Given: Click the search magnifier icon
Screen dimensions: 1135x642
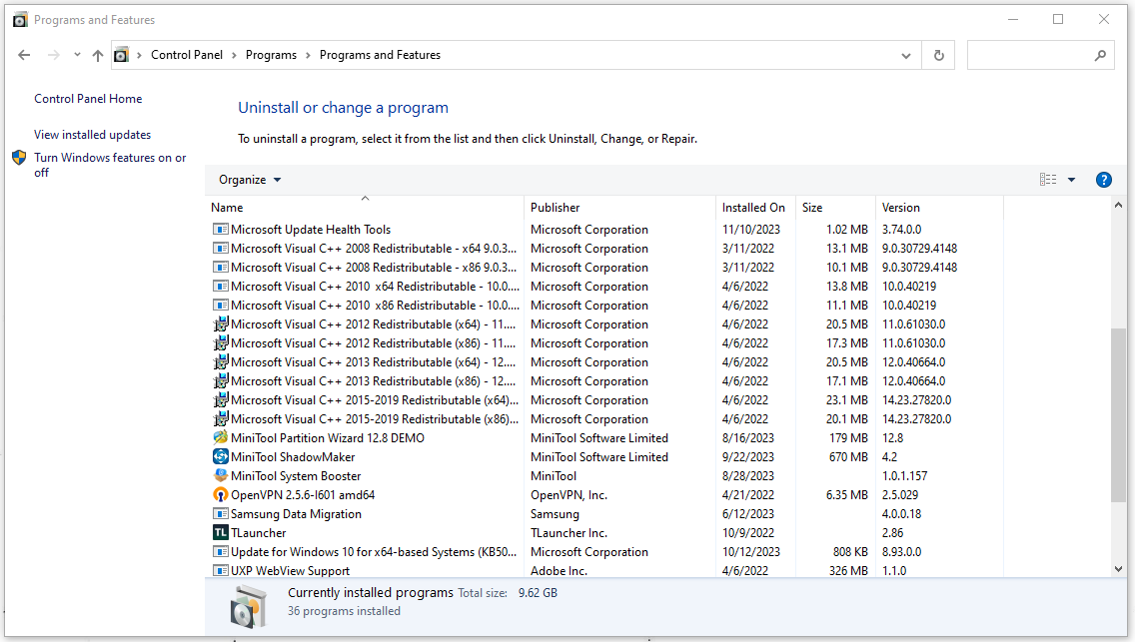Looking at the screenshot, I should (x=1100, y=55).
